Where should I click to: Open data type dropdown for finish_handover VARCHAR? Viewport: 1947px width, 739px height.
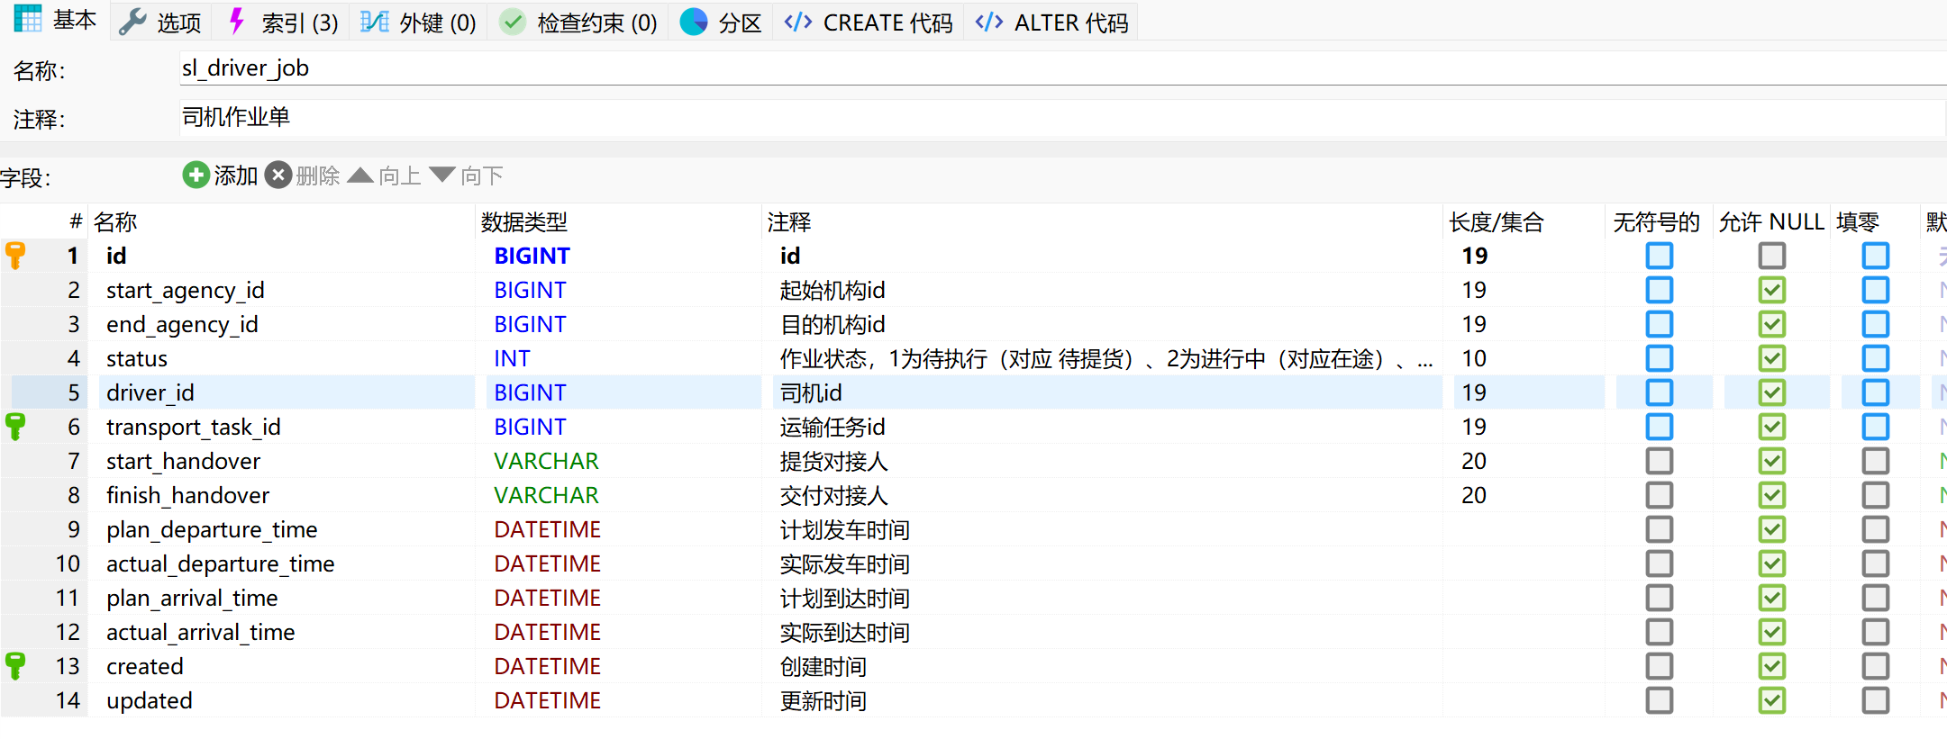(546, 495)
